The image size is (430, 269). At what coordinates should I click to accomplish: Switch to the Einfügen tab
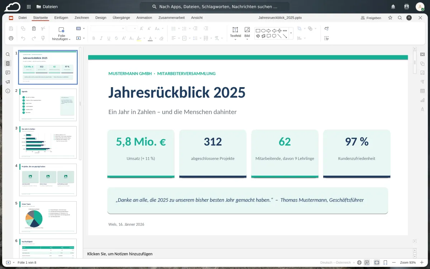point(61,18)
